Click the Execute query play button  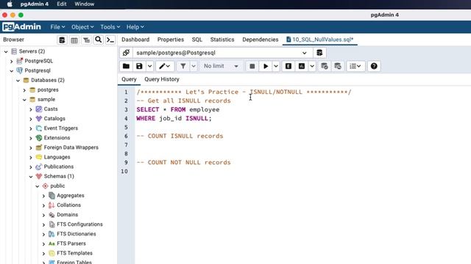pyautogui.click(x=266, y=66)
